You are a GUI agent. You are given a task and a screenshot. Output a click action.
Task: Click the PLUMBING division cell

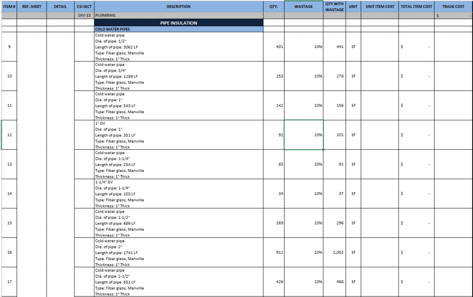(x=178, y=15)
